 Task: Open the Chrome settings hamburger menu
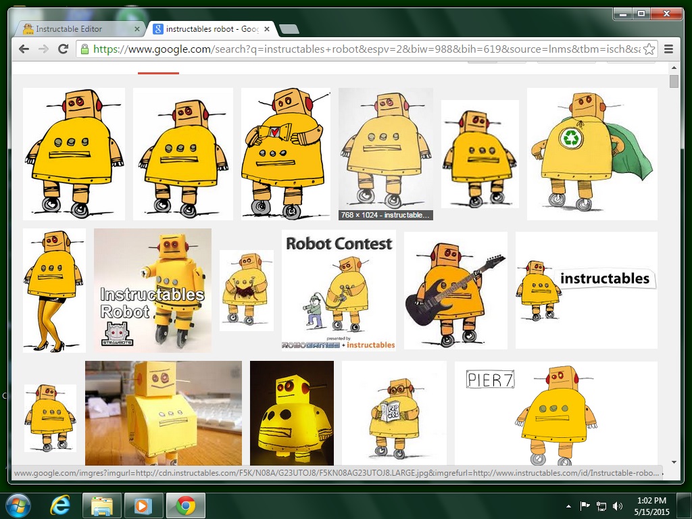[668, 49]
